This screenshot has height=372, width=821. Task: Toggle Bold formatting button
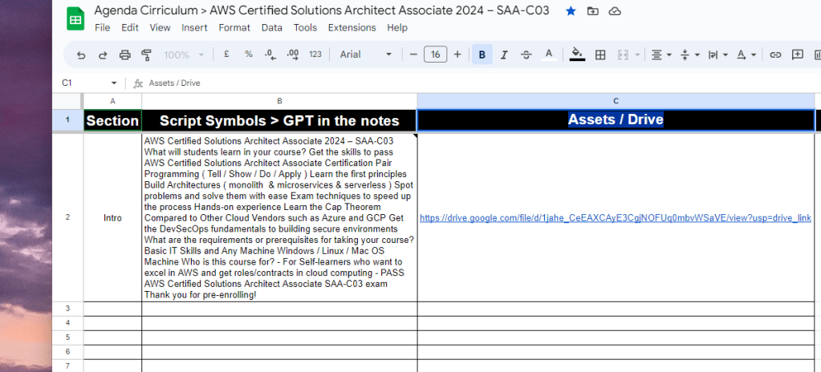point(482,55)
